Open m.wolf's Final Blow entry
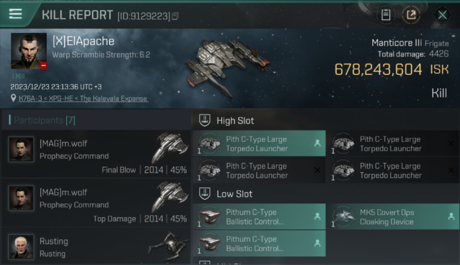This screenshot has width=460, height=265. 96,154
